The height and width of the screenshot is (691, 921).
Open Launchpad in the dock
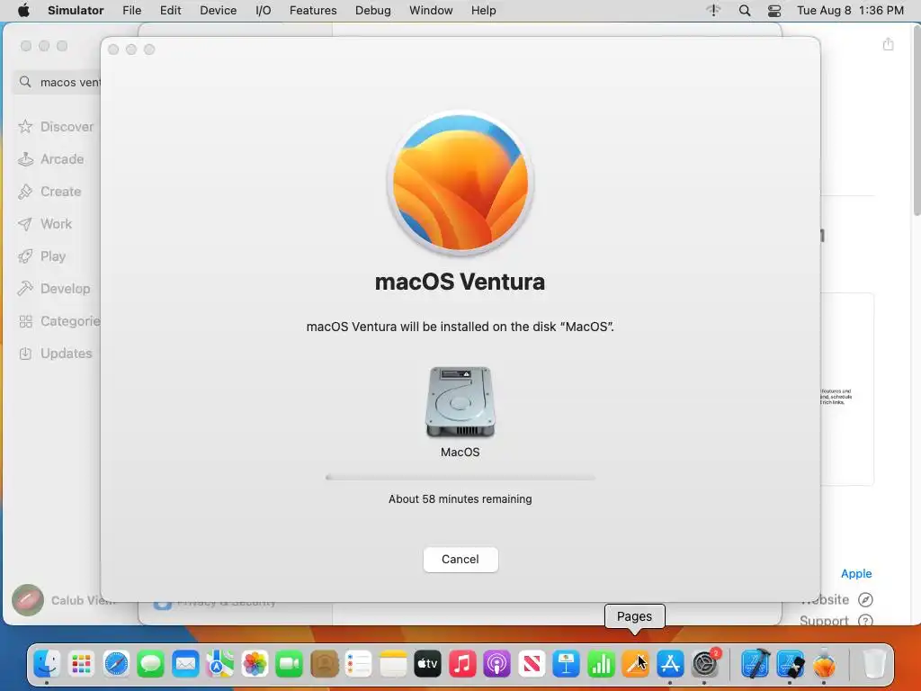(x=81, y=665)
